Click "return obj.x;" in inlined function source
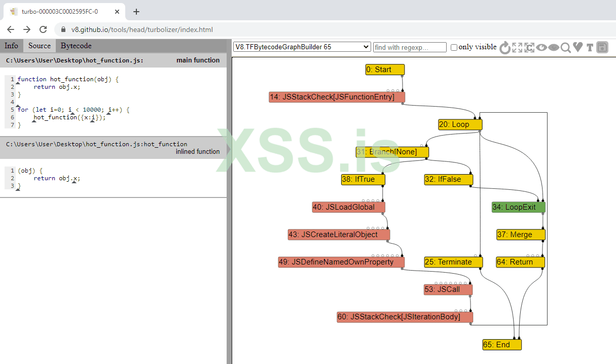The image size is (616, 364). (x=57, y=178)
